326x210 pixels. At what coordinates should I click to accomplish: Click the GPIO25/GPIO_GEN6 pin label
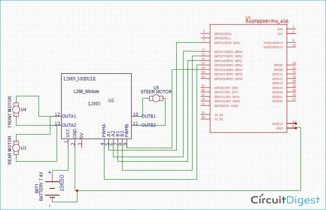click(228, 79)
